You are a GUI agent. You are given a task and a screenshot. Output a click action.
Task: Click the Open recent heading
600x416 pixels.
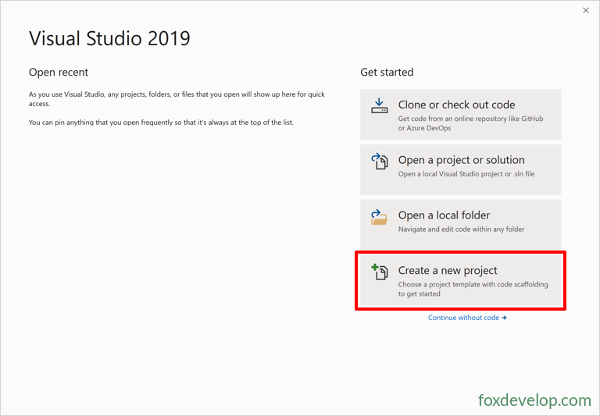tap(59, 73)
